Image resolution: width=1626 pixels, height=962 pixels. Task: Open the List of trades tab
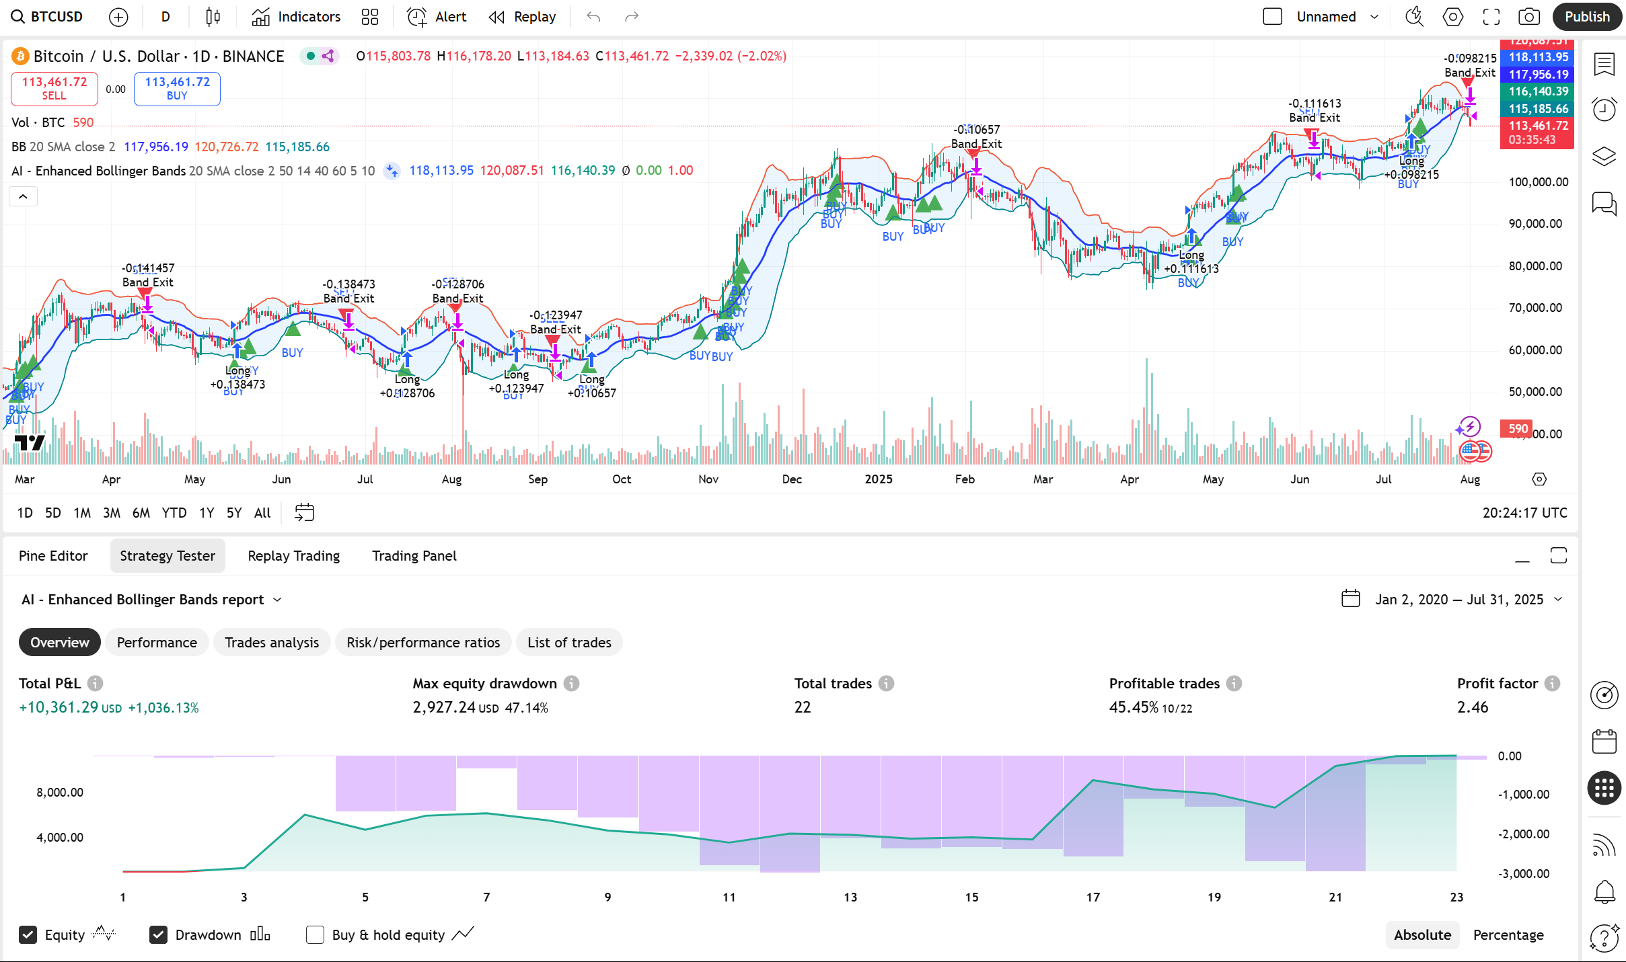(569, 643)
